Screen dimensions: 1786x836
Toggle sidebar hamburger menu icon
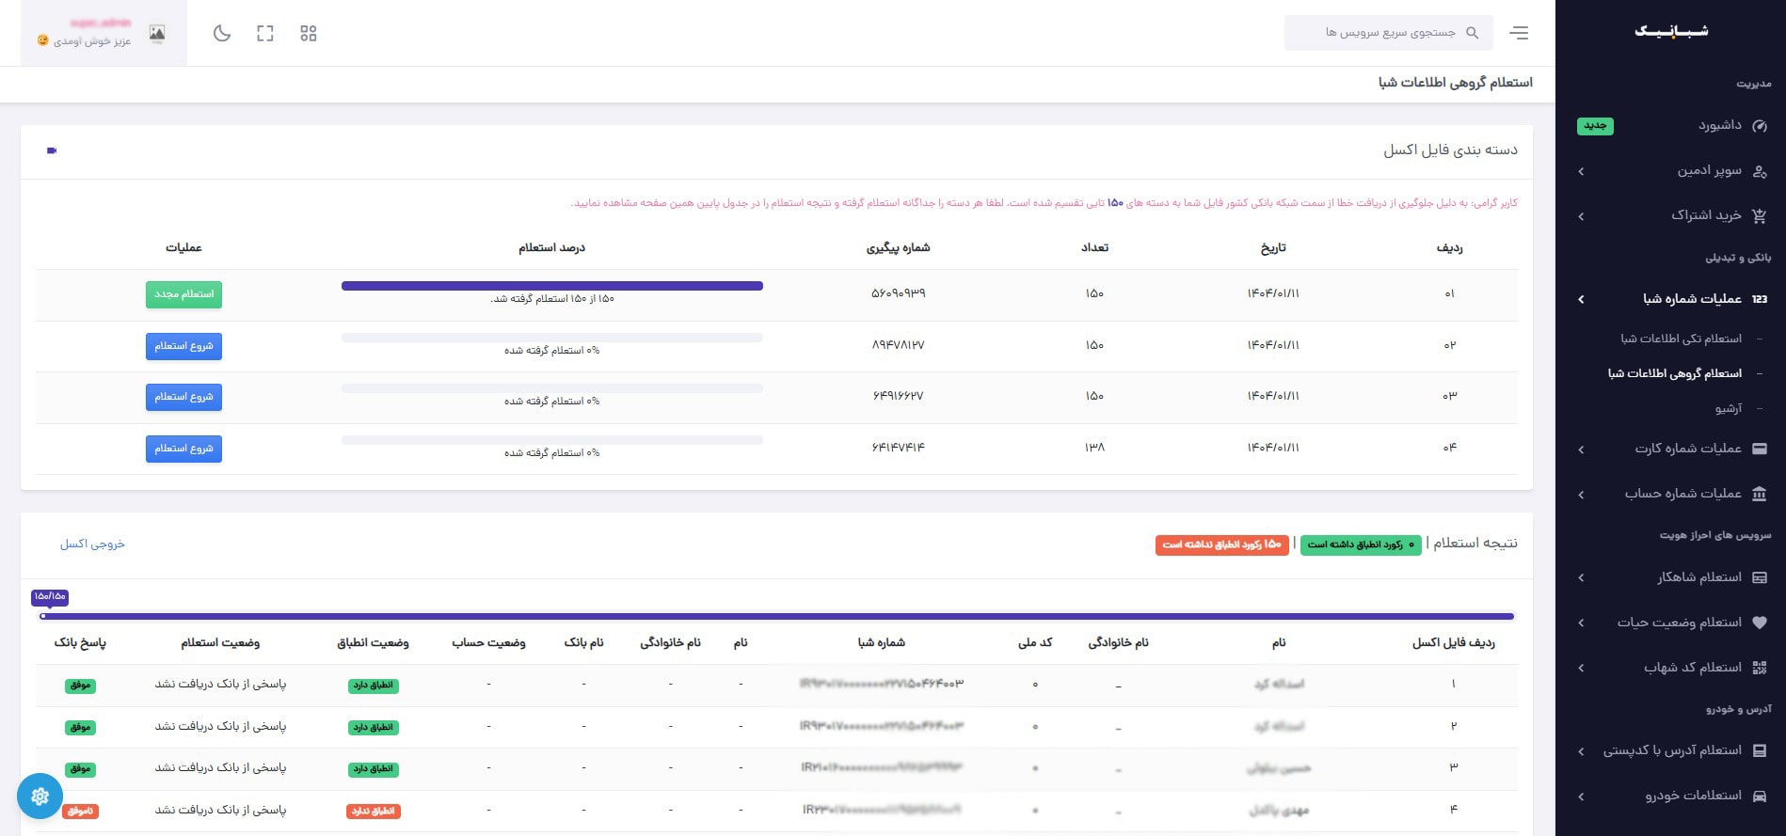(x=1519, y=33)
